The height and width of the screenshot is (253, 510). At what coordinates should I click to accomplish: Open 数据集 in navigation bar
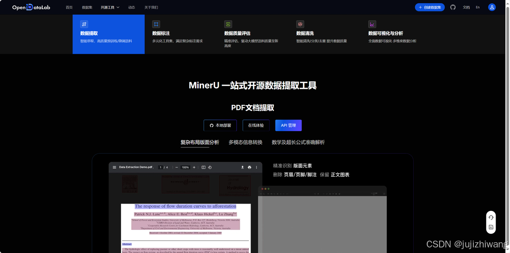coord(87,7)
